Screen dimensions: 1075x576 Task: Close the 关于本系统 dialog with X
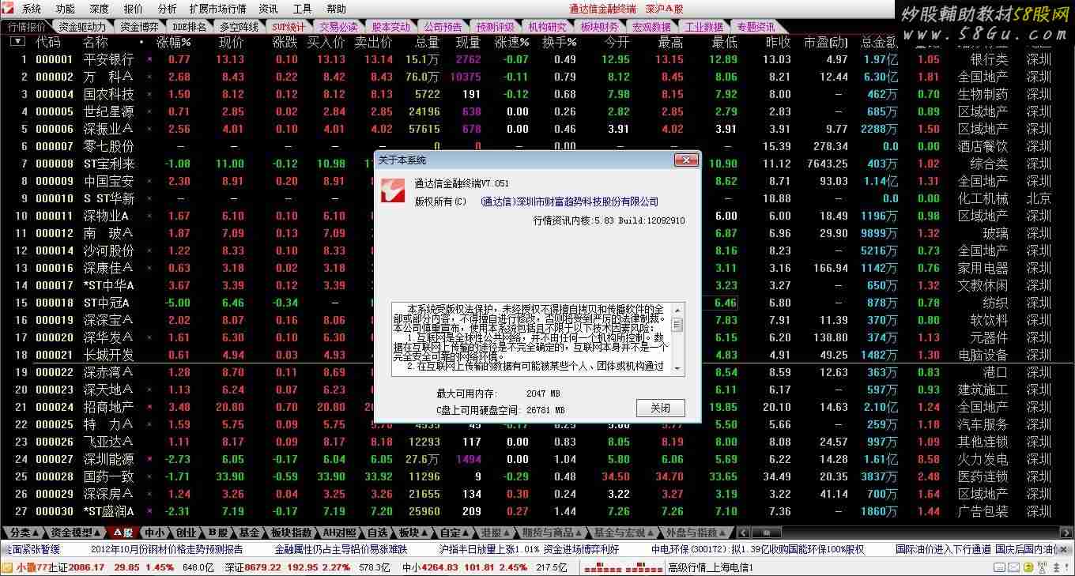pyautogui.click(x=686, y=160)
